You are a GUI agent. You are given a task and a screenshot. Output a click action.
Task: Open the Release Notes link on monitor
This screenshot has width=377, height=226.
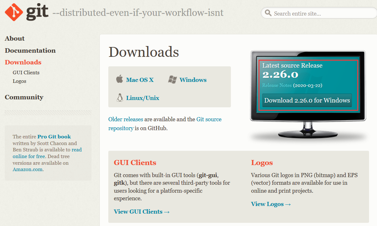[277, 85]
